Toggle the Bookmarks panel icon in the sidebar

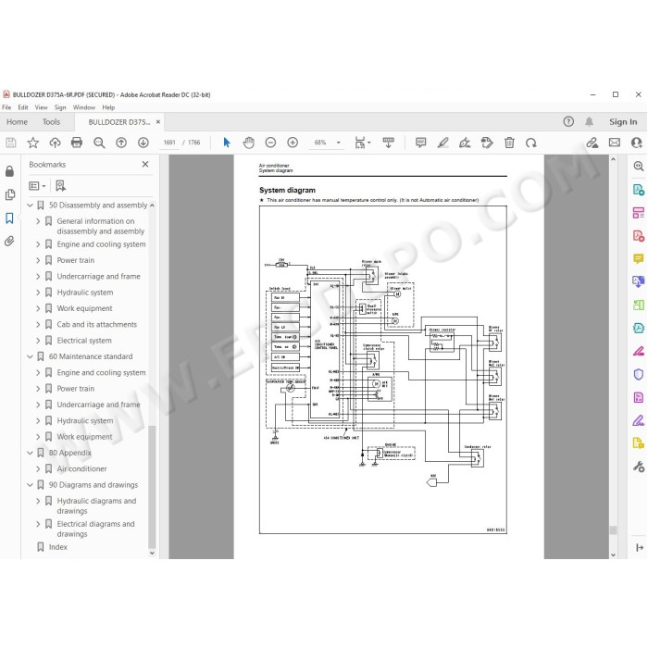pyautogui.click(x=9, y=218)
